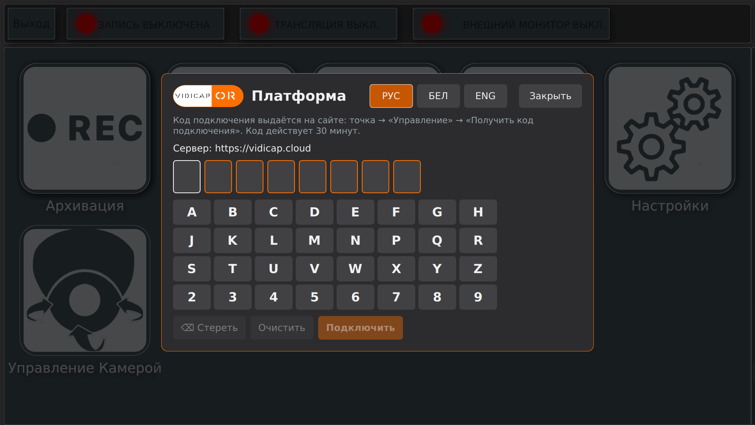Viewport: 755px width, 425px height.
Task: Tap the letter R key
Action: [x=478, y=240]
